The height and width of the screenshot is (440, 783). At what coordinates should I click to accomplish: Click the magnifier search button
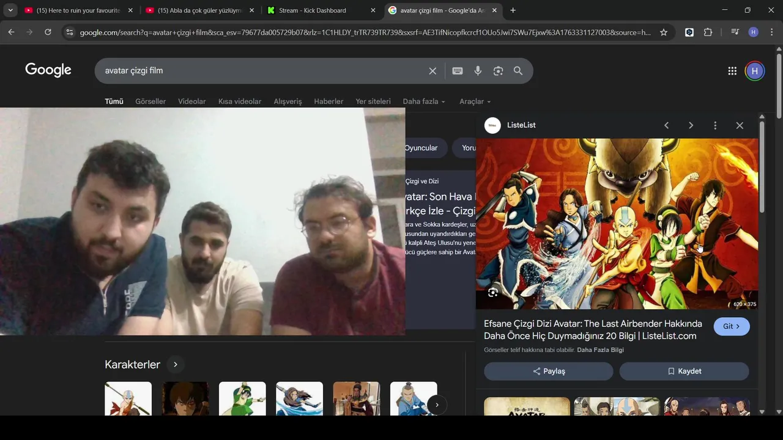518,71
